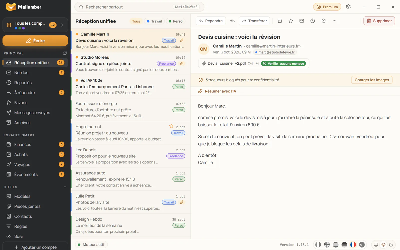Mark message unread with envelope icon
This screenshot has width=400, height=250.
(302, 21)
